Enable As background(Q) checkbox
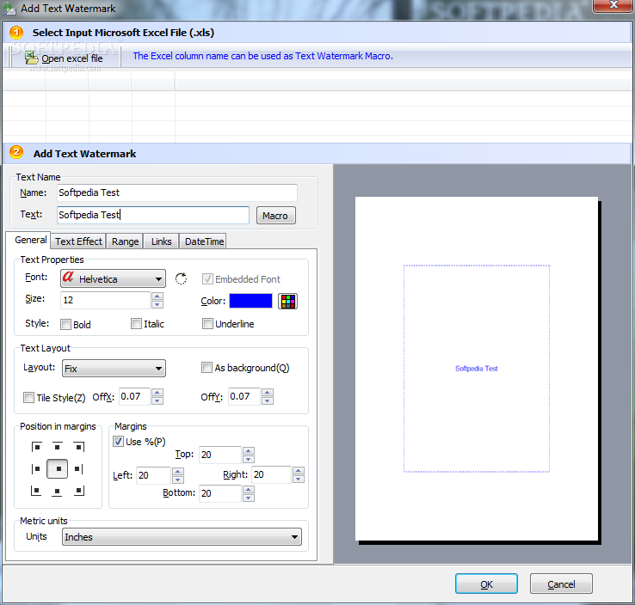This screenshot has width=635, height=605. [207, 367]
